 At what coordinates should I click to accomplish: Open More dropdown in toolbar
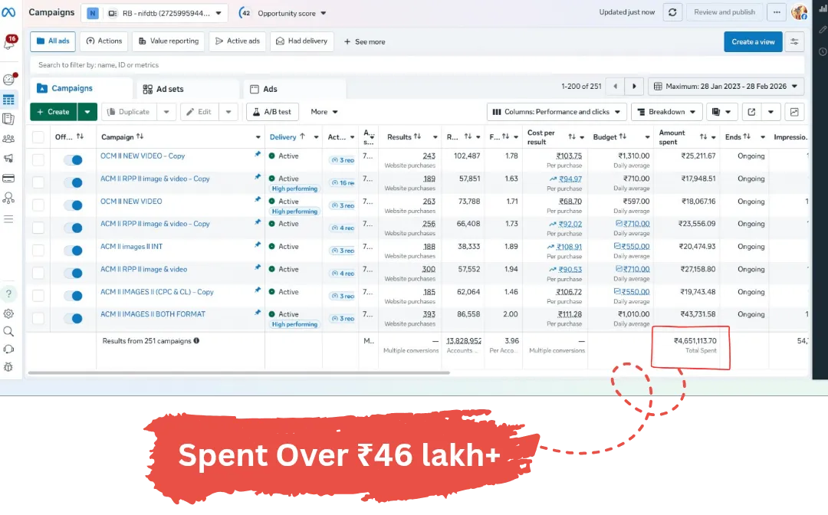pos(324,112)
